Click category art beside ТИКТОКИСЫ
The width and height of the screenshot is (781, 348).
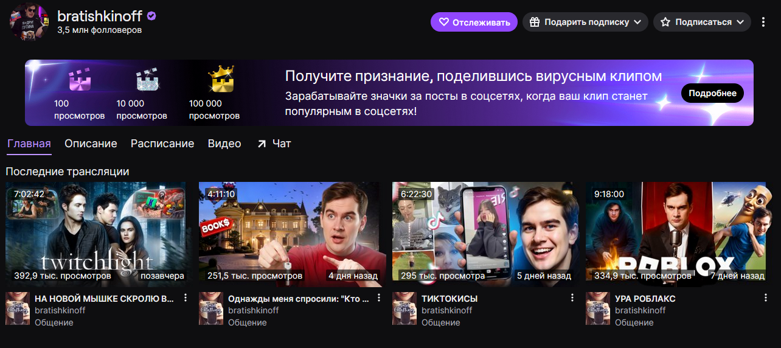tap(404, 308)
